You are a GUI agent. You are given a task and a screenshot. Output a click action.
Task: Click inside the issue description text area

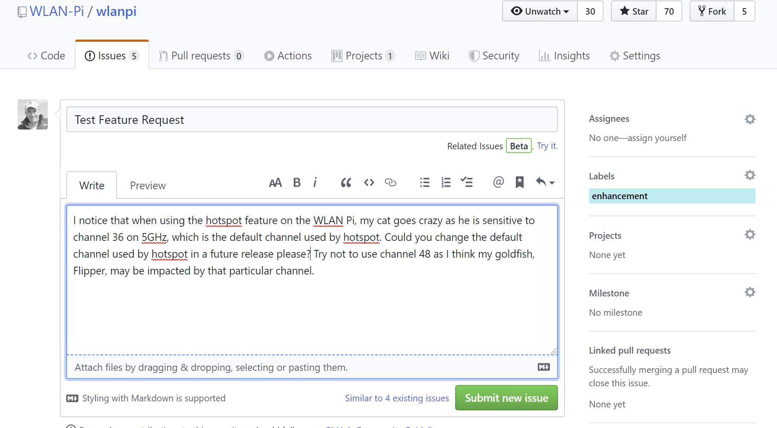[x=312, y=280]
